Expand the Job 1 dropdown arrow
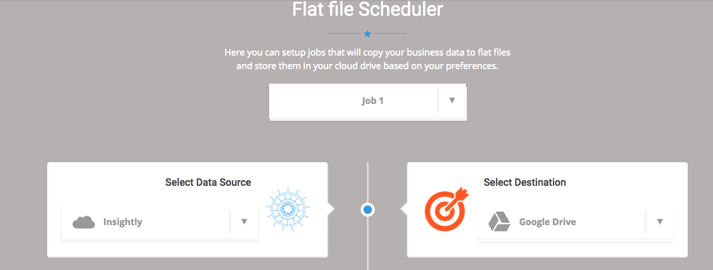Image resolution: width=713 pixels, height=270 pixels. (452, 100)
